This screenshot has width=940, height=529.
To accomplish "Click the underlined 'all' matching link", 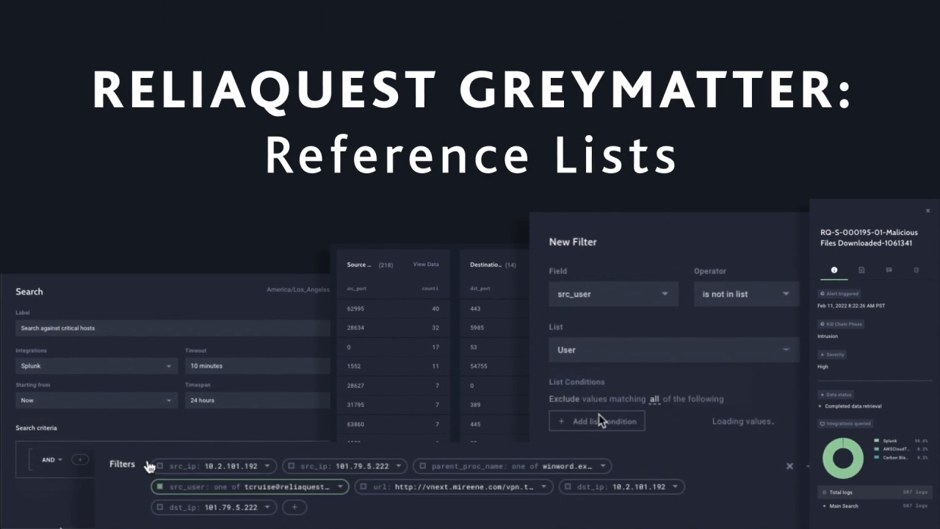I will coord(655,399).
